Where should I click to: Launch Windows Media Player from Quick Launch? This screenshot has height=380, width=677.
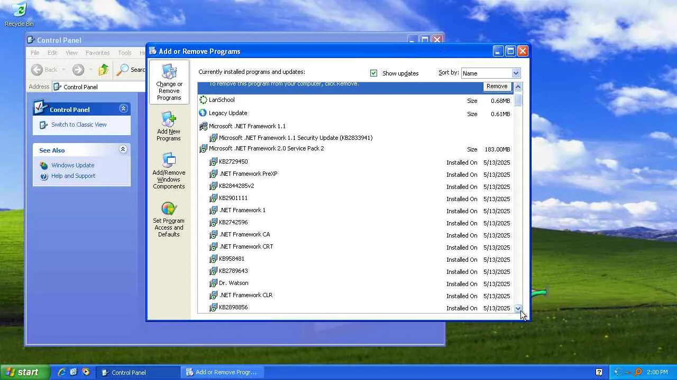85,372
